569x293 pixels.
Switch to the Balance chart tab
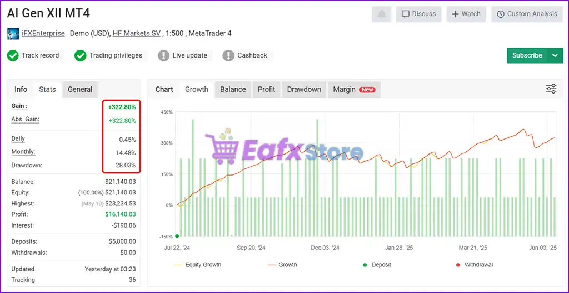click(233, 89)
